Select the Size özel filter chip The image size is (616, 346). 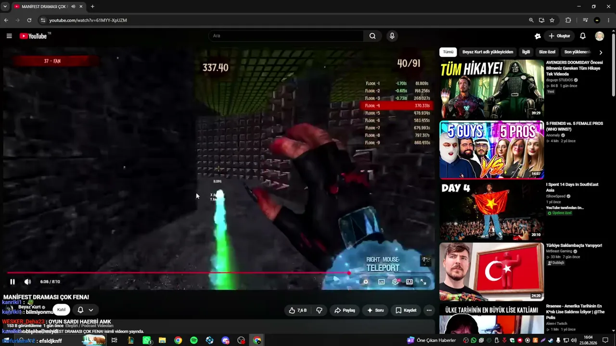click(547, 52)
